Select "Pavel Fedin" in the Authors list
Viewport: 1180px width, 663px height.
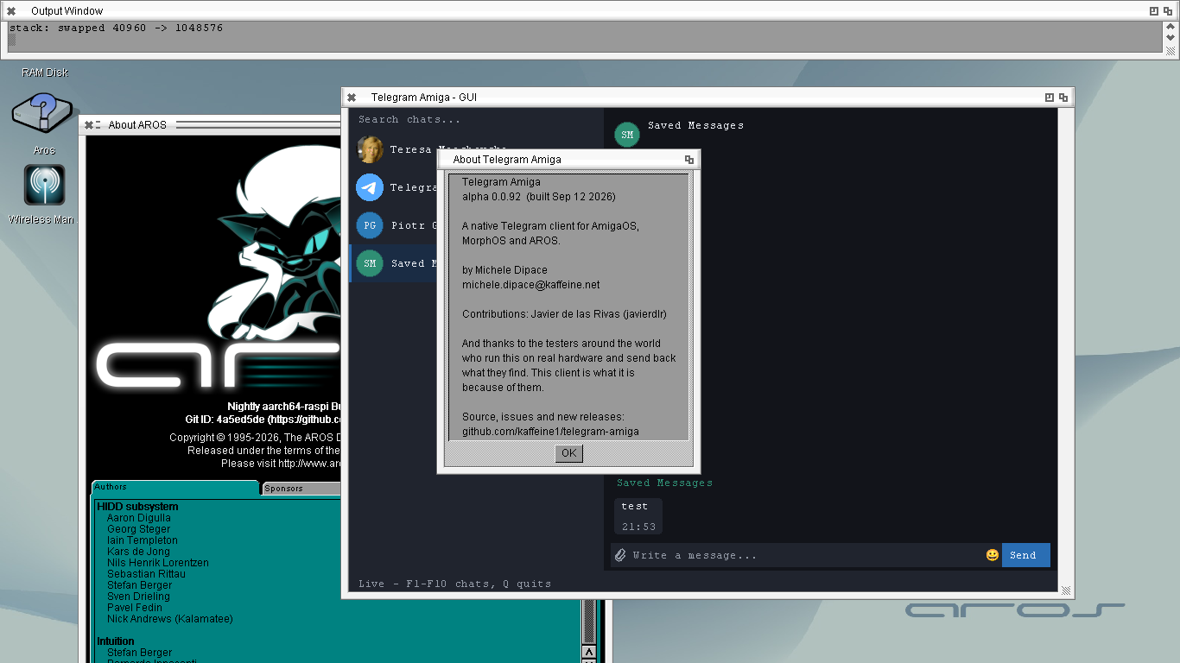134,608
